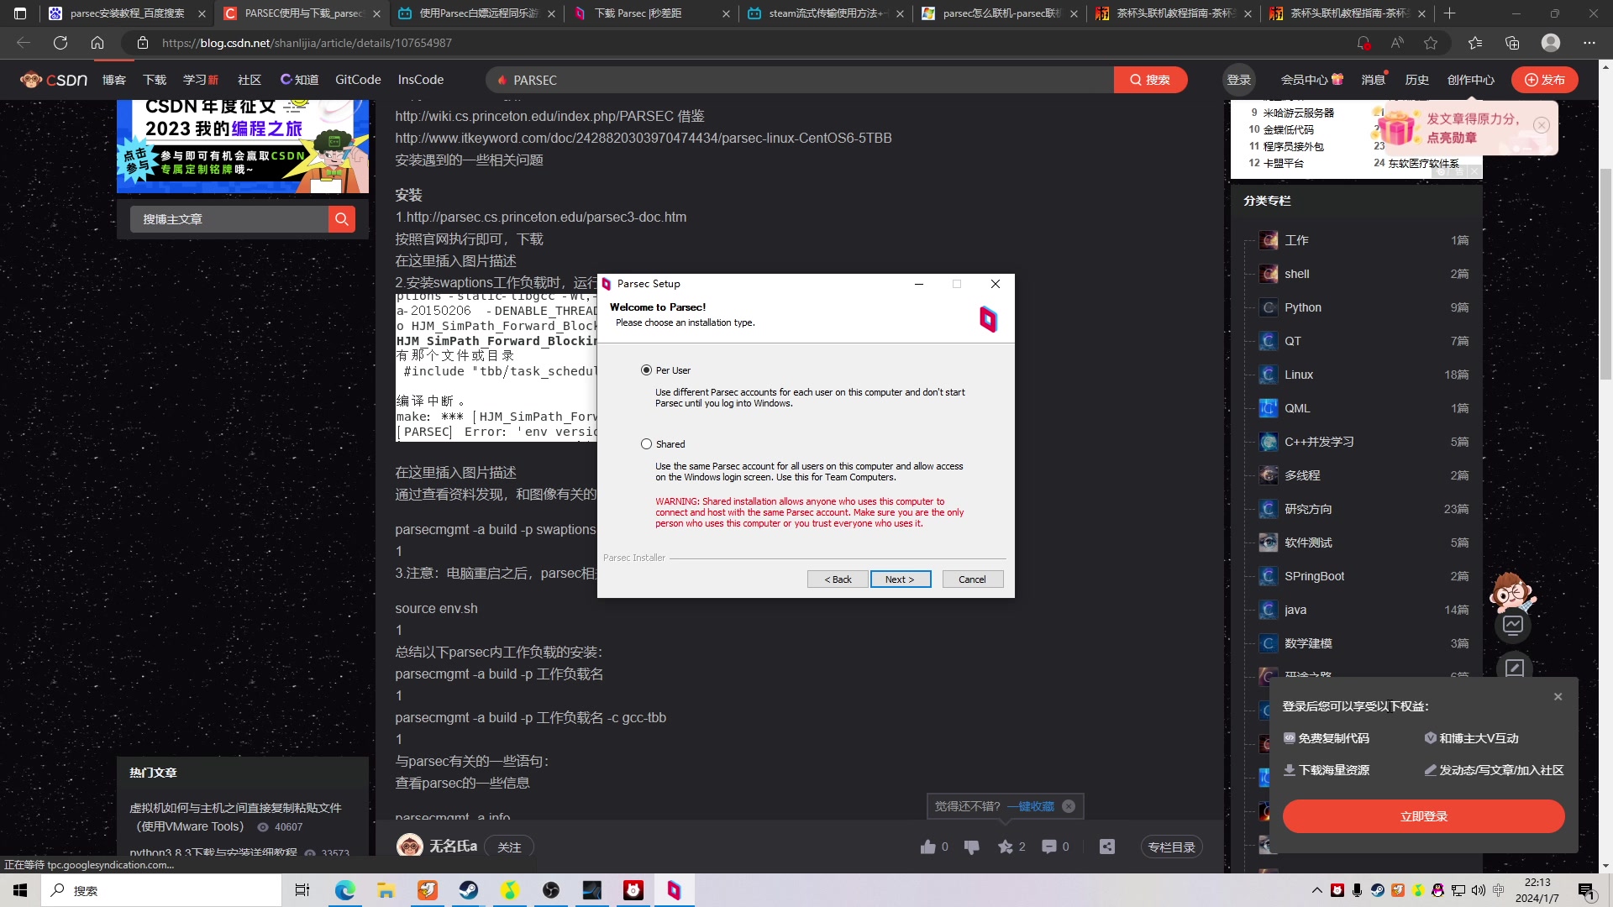Switch to the parsec怎么联机 tab
This screenshot has width=1613, height=907.
1000,13
